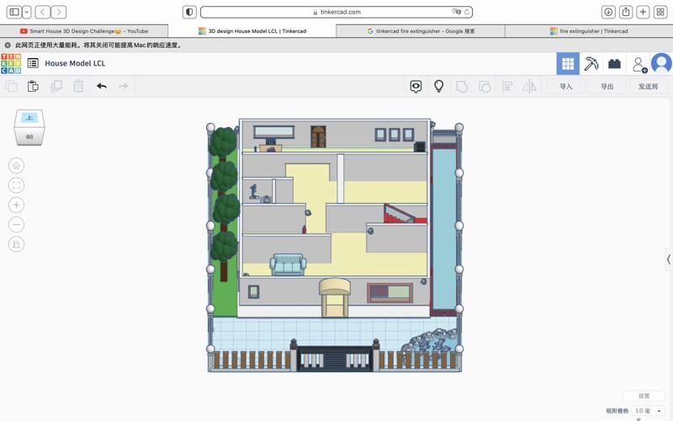Open the Safari share menu
The image size is (673, 421).
tap(626, 12)
